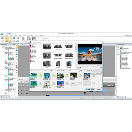The width and height of the screenshot is (132, 132).
Task: Switch to the View ribbon tab
Action: 20,36
